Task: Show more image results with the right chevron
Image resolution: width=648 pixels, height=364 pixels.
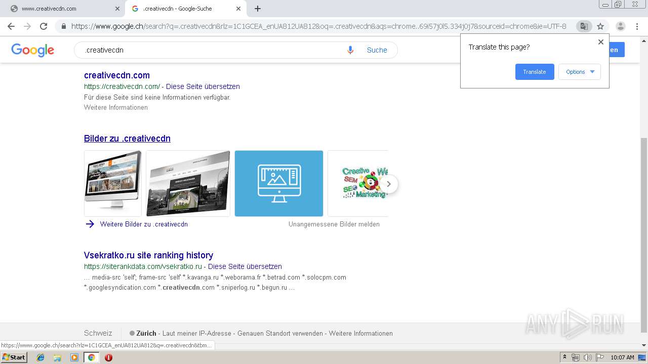Action: pos(388,184)
